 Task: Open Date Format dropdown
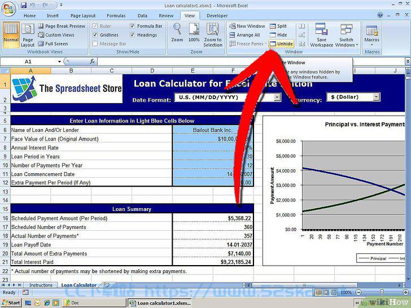pos(277,98)
